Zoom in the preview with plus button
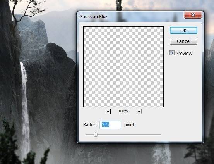The width and height of the screenshot is (214, 164). pos(139,112)
